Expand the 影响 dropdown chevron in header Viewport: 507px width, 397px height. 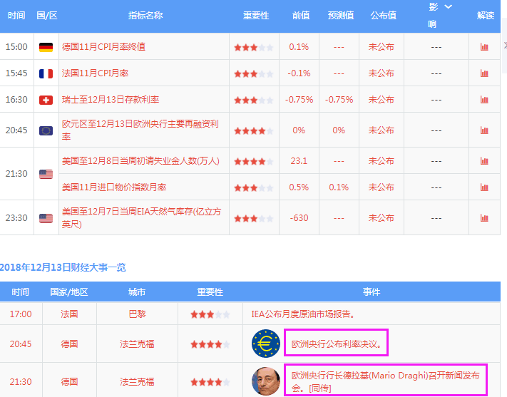(x=448, y=6)
